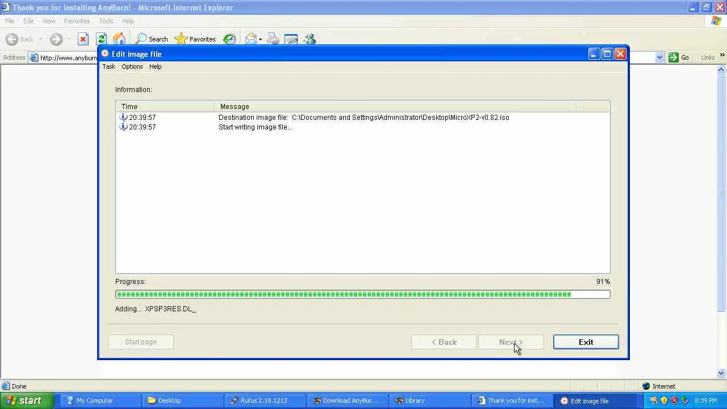Open History icon in Internet Explorer toolbar
This screenshot has height=409, width=727.
pos(229,39)
